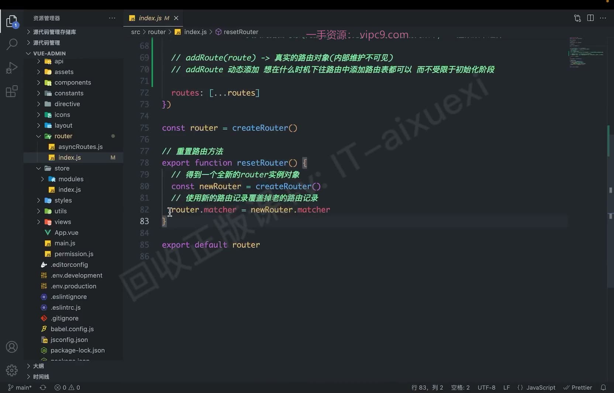Click resetRouter in the breadcrumb
The width and height of the screenshot is (614, 393).
241,32
